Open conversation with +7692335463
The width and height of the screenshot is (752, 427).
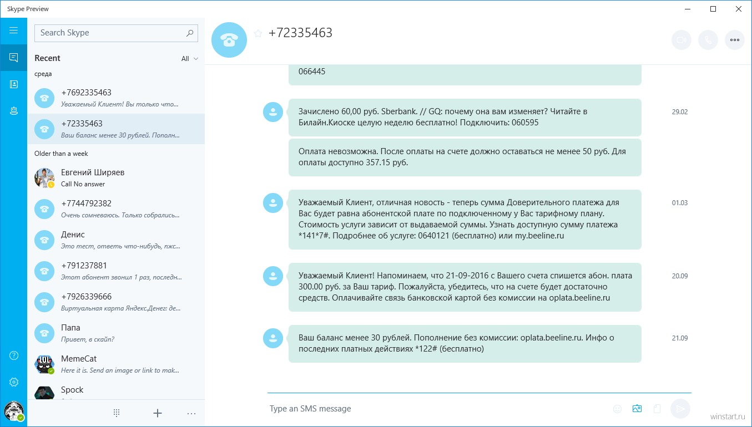pos(116,98)
